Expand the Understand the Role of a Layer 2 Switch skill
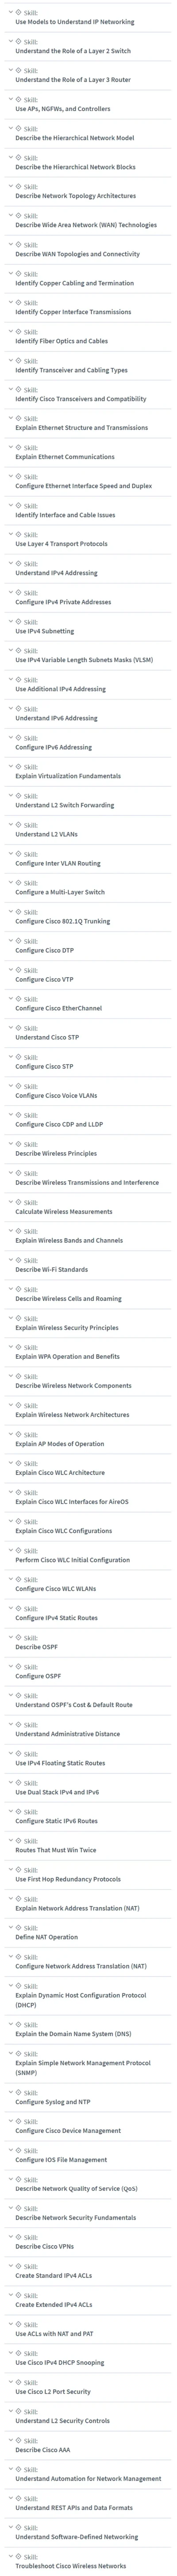 (x=9, y=42)
